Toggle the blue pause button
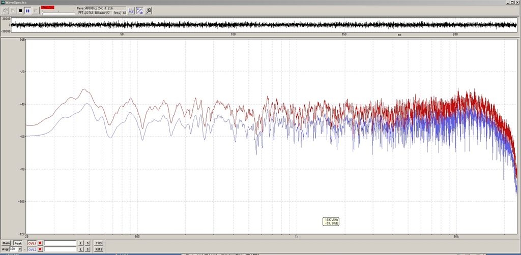Image resolution: width=521 pixels, height=255 pixels. point(27,11)
